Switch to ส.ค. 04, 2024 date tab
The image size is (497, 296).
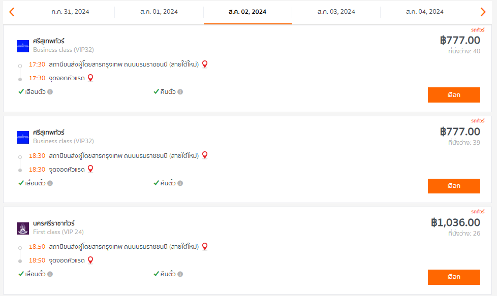[x=425, y=12]
